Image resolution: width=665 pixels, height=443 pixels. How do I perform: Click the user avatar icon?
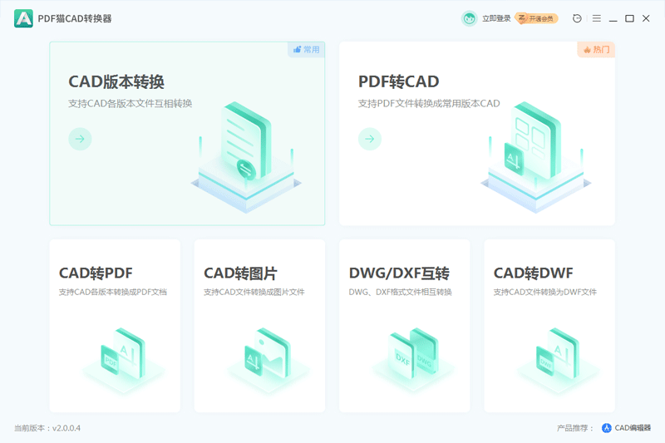pyautogui.click(x=470, y=18)
